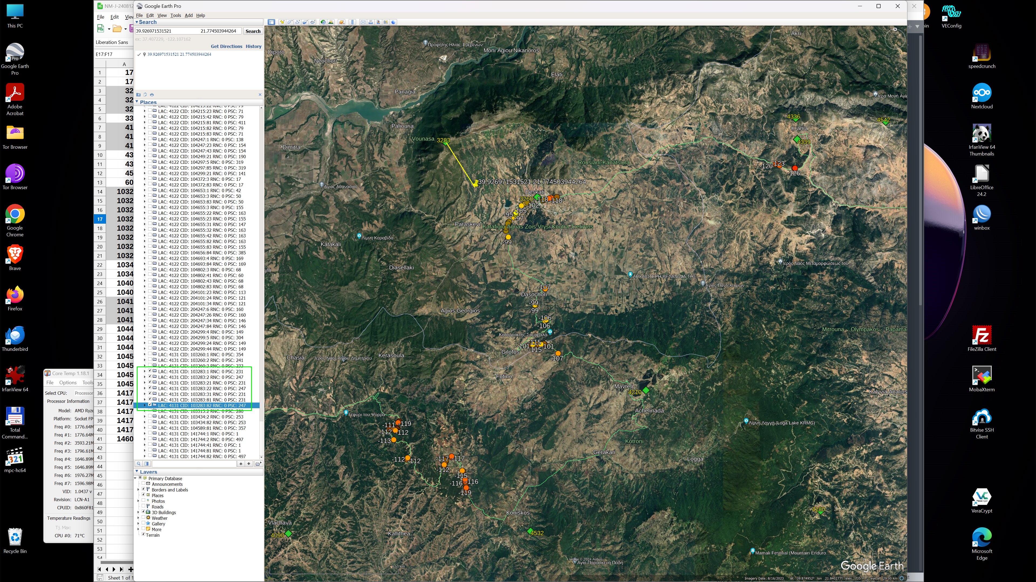The height and width of the screenshot is (582, 1036).
Task: Click the places filter text field
Action: pos(194,463)
